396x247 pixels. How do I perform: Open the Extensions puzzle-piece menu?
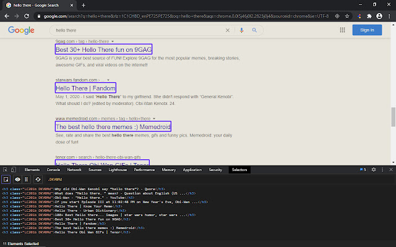pyautogui.click(x=369, y=16)
